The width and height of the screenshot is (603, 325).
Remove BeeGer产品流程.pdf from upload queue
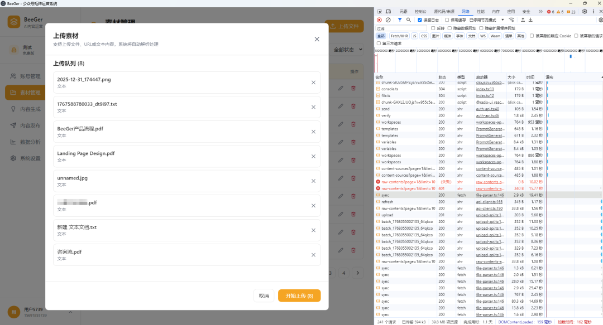[313, 132]
